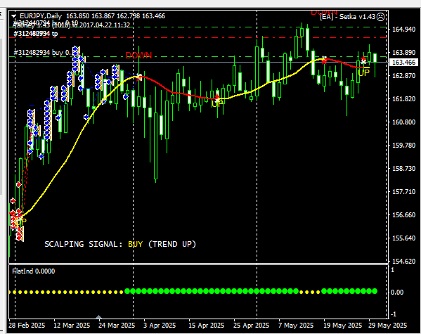Click the 28 Feb 2025 date label

[27, 326]
